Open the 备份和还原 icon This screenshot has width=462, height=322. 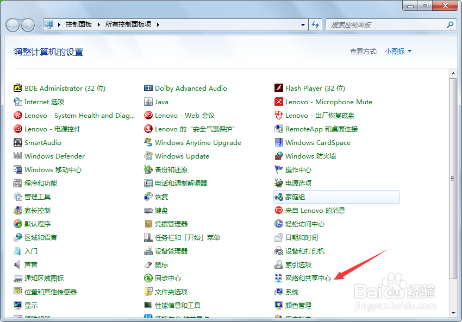(148, 169)
